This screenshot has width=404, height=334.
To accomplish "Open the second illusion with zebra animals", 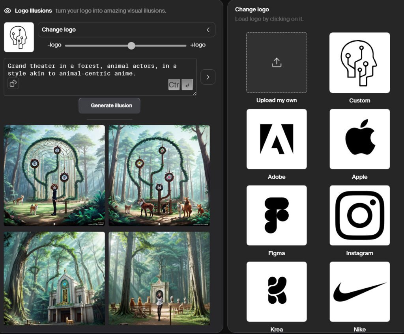I will coord(159,176).
